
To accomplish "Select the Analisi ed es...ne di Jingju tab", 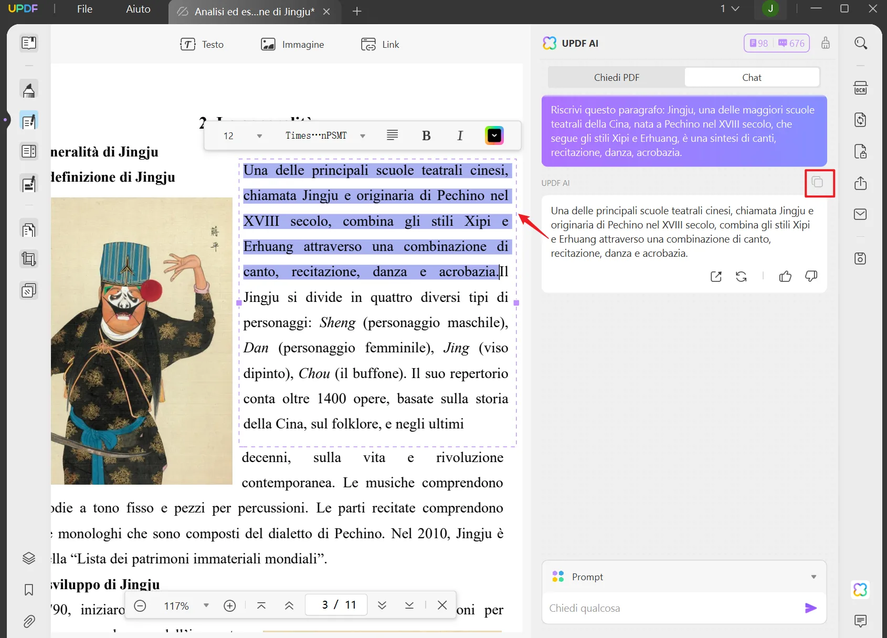I will click(255, 12).
